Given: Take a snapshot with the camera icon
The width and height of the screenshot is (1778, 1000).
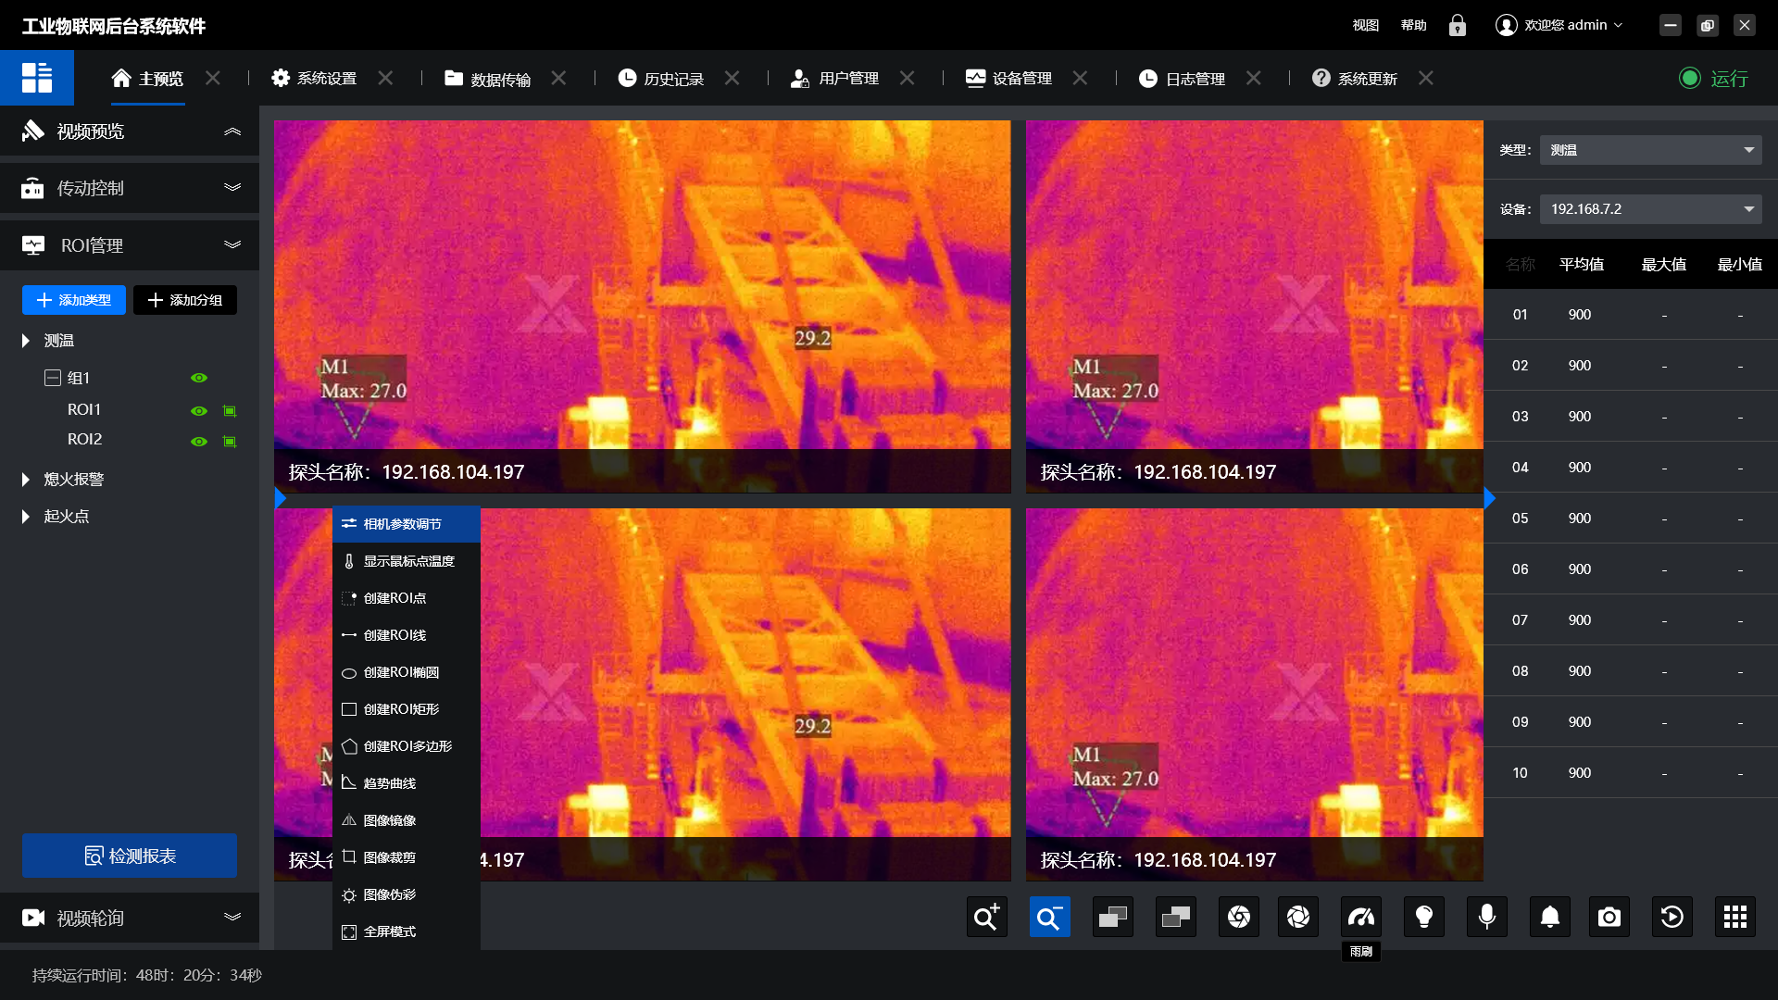Looking at the screenshot, I should coord(1609,917).
